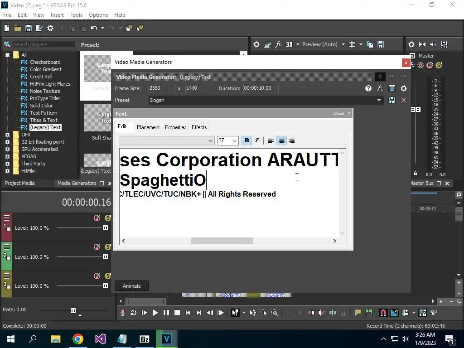Save the Slogan preset

392,100
